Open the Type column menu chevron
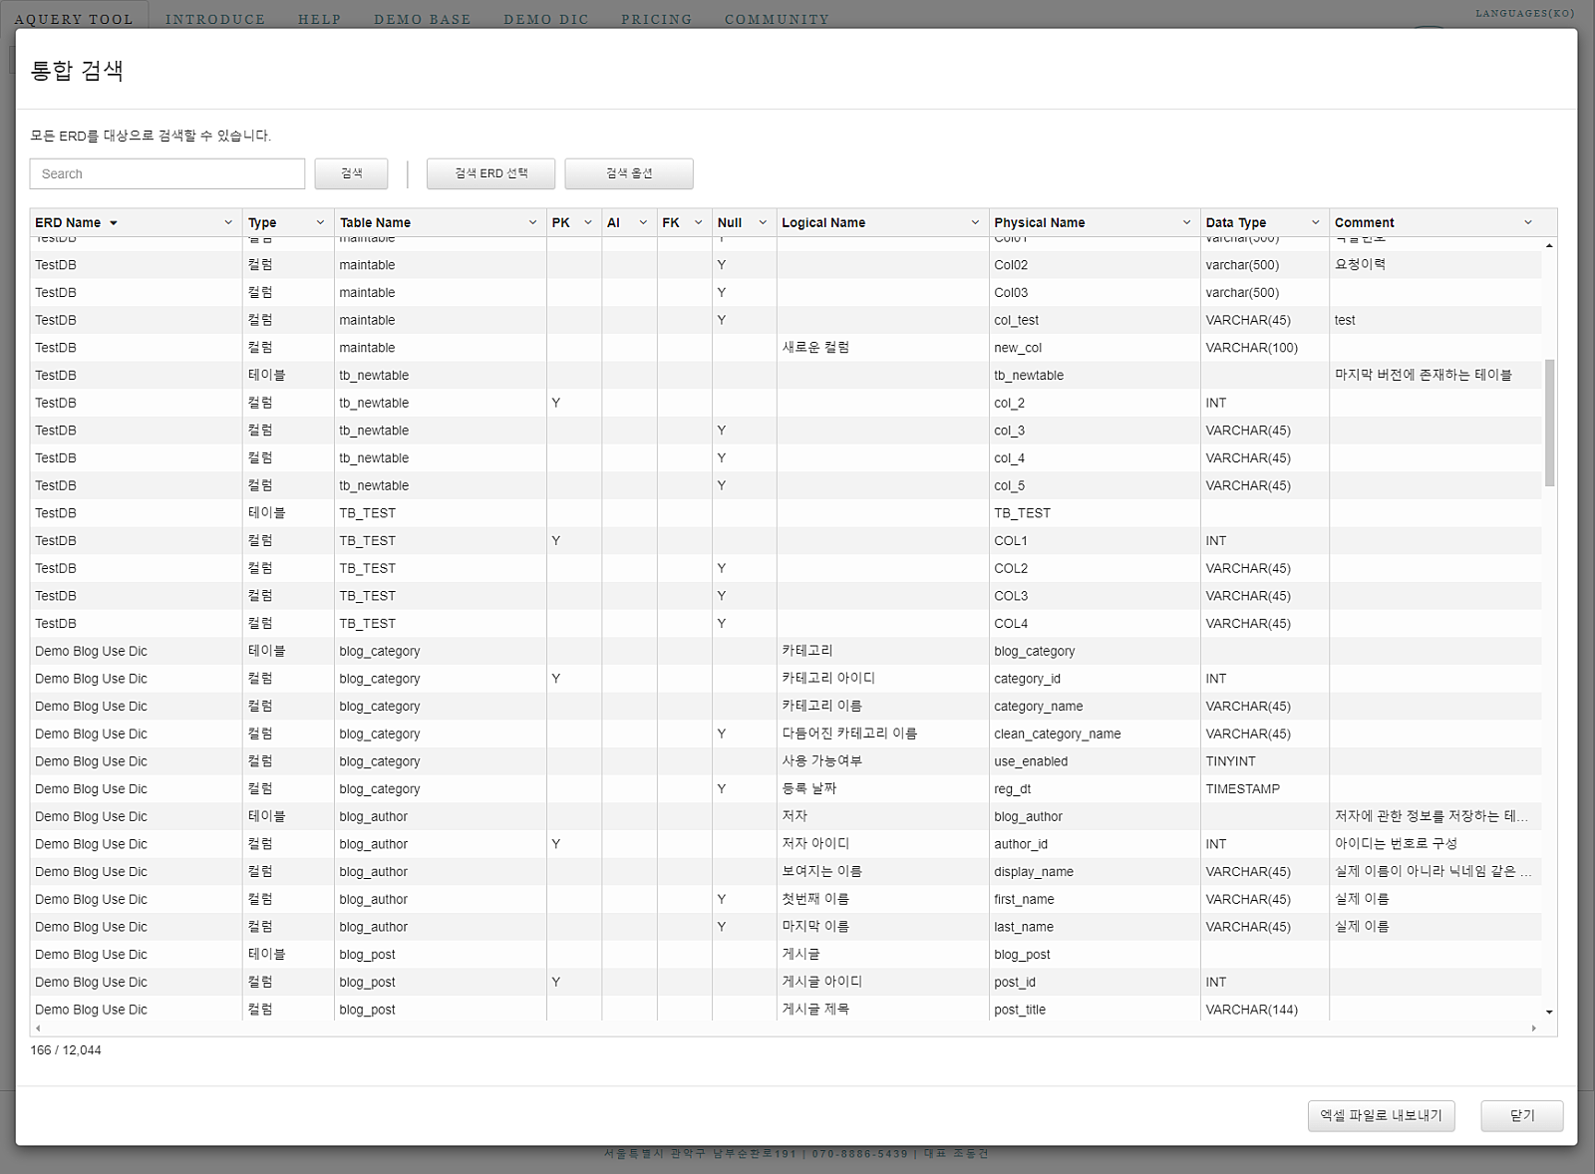Image resolution: width=1595 pixels, height=1174 pixels. tap(320, 223)
